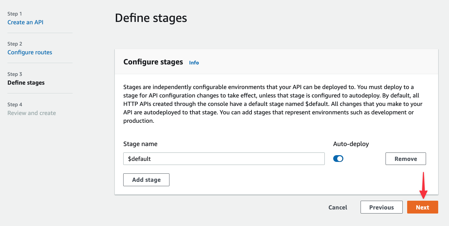Toggle the Auto-deploy switch off
449x226 pixels.
pyautogui.click(x=338, y=159)
